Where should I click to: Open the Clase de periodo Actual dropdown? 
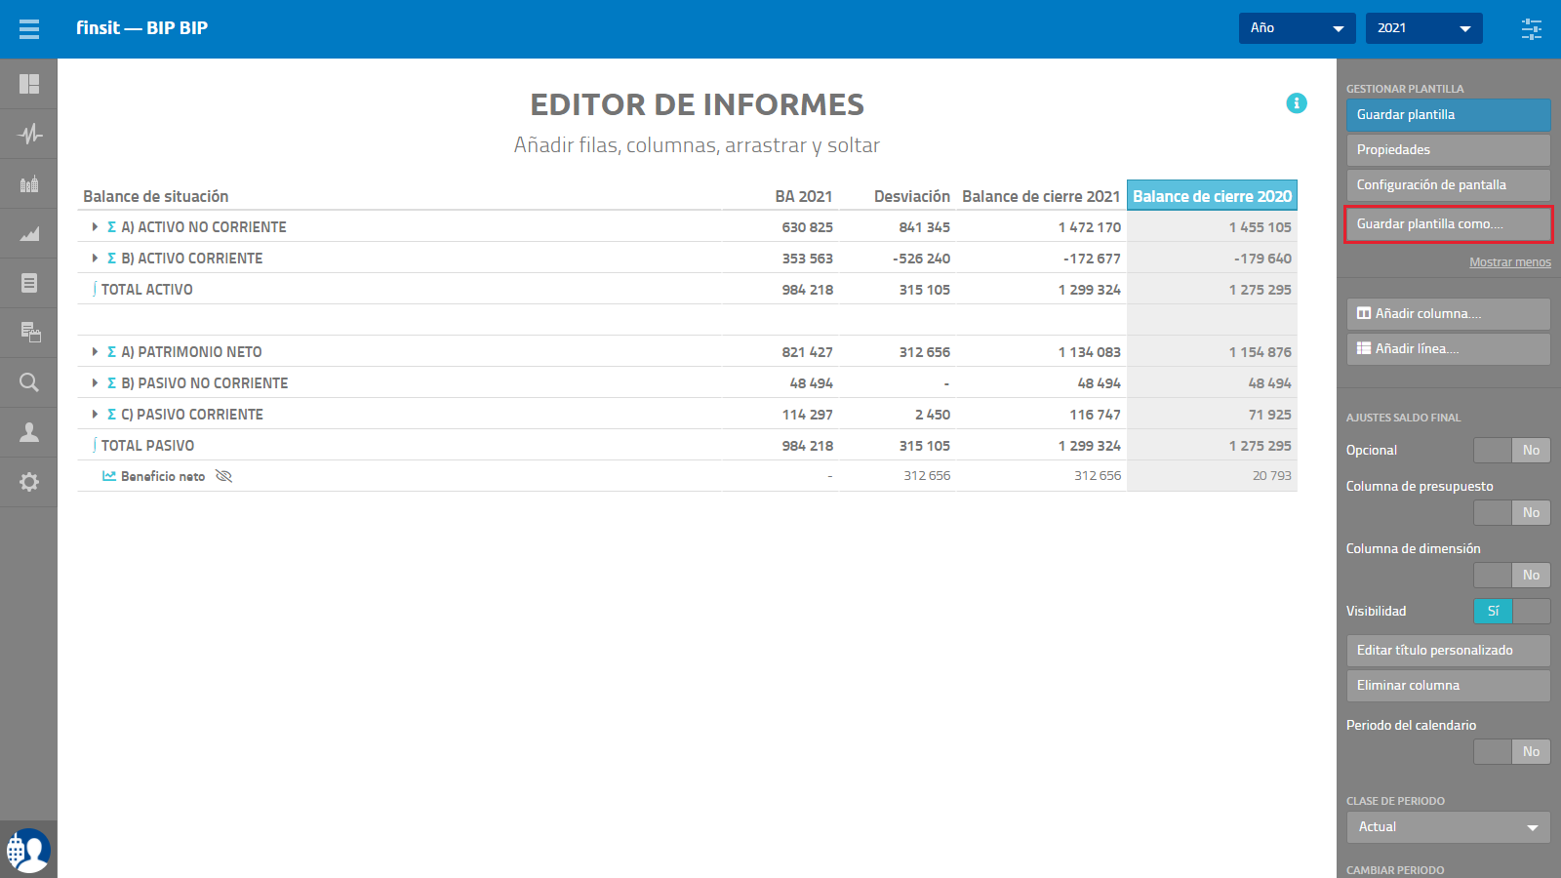coord(1448,827)
